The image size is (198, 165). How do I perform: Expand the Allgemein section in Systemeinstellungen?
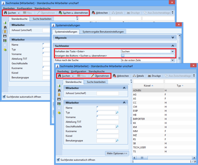point(173,38)
